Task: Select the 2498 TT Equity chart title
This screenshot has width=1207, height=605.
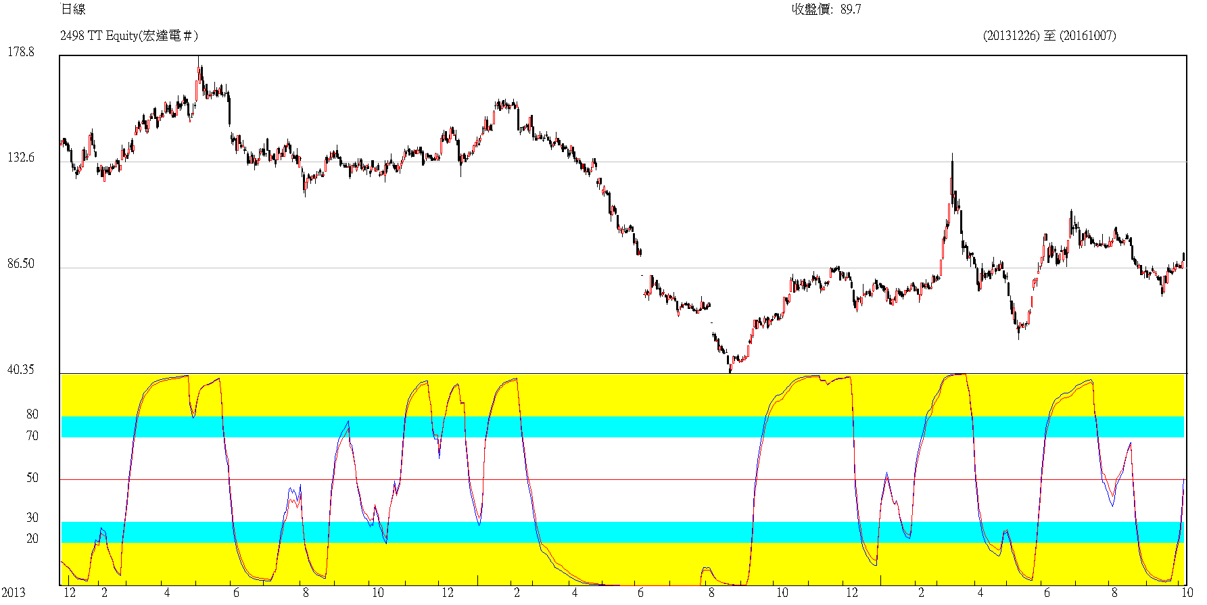Action: (128, 36)
